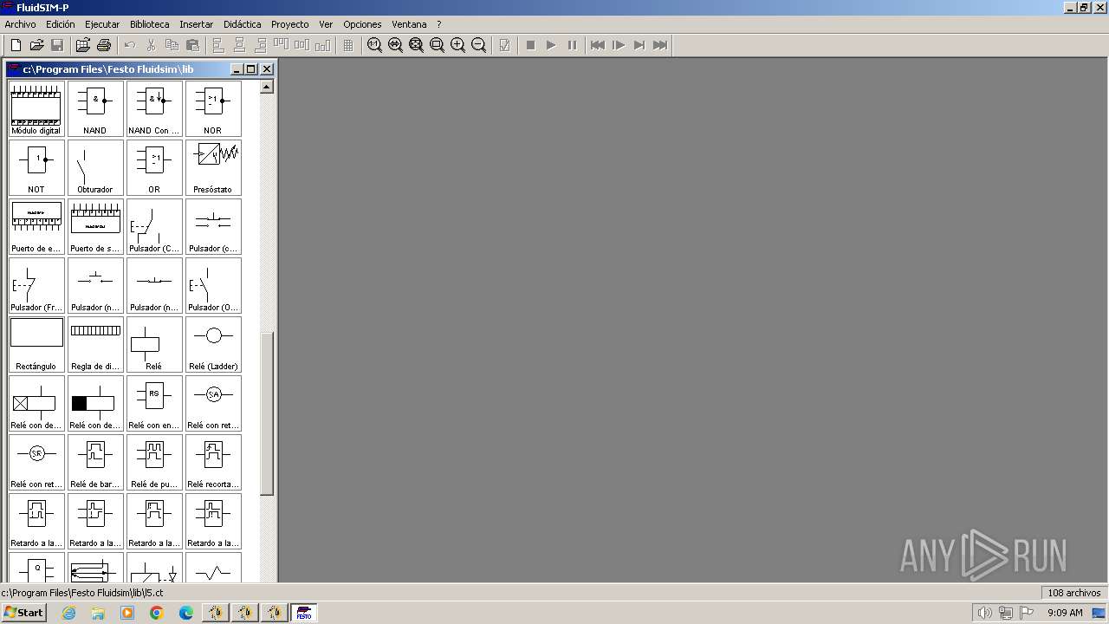
Task: Select the Módulo digital component
Action: coord(36,108)
